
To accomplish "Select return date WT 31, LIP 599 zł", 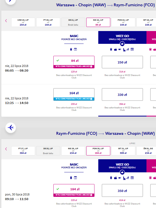I will point(123,151).
